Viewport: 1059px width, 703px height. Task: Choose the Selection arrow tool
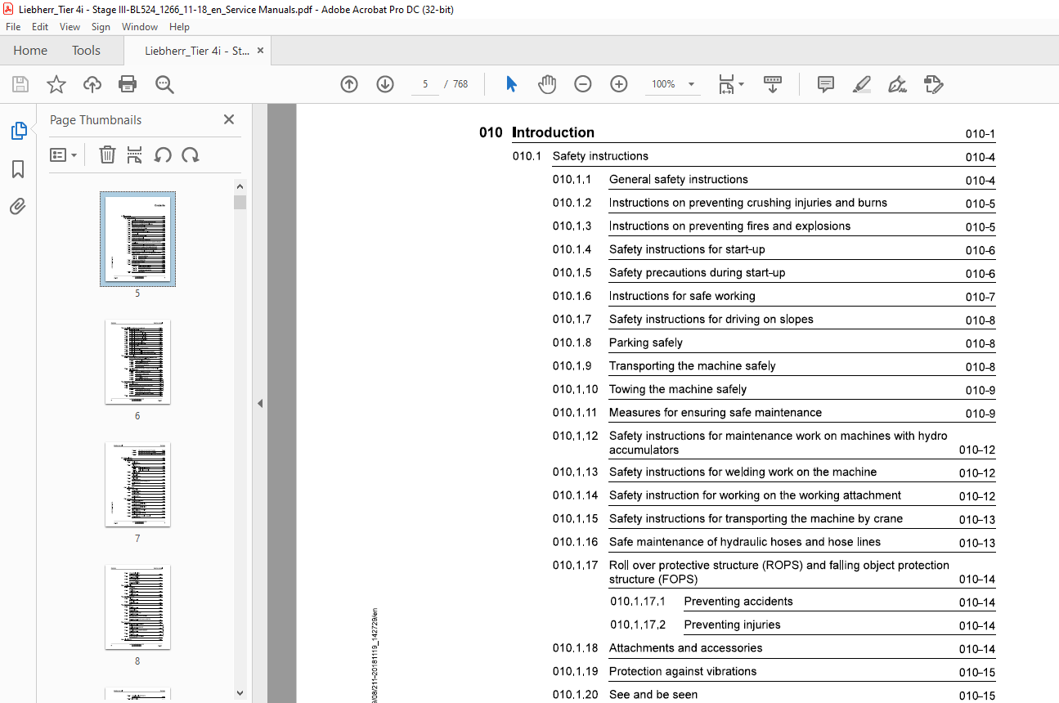tap(511, 84)
